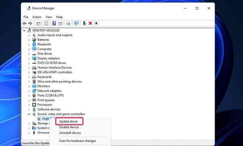Open the View menu

coord(49,17)
